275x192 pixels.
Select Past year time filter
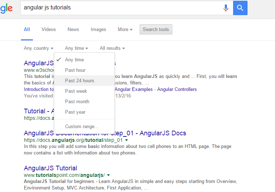pyautogui.click(x=84, y=112)
